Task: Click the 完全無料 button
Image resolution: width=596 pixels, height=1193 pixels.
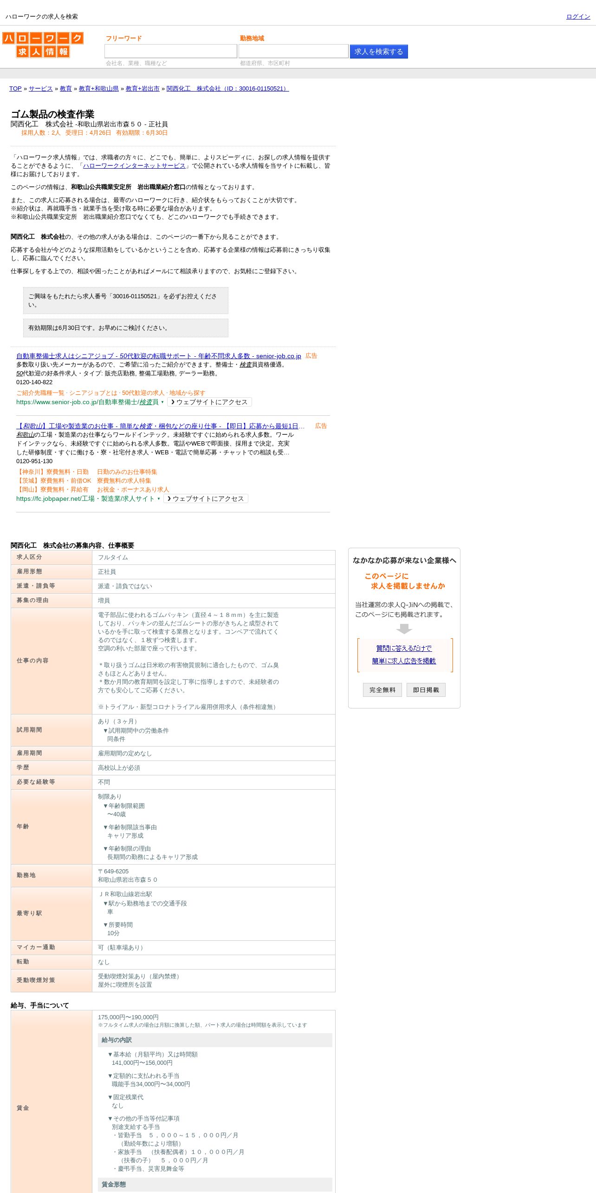Action: pos(382,690)
